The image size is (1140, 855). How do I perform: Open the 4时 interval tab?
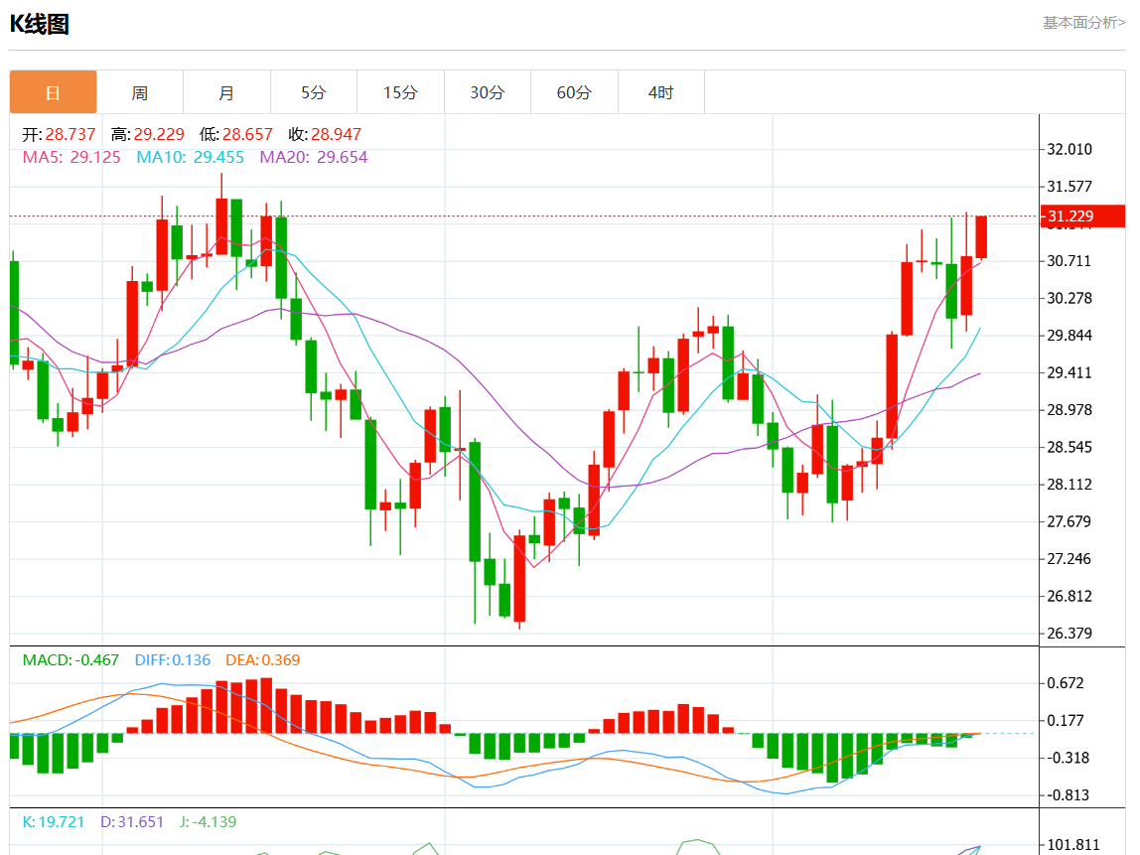coord(661,92)
